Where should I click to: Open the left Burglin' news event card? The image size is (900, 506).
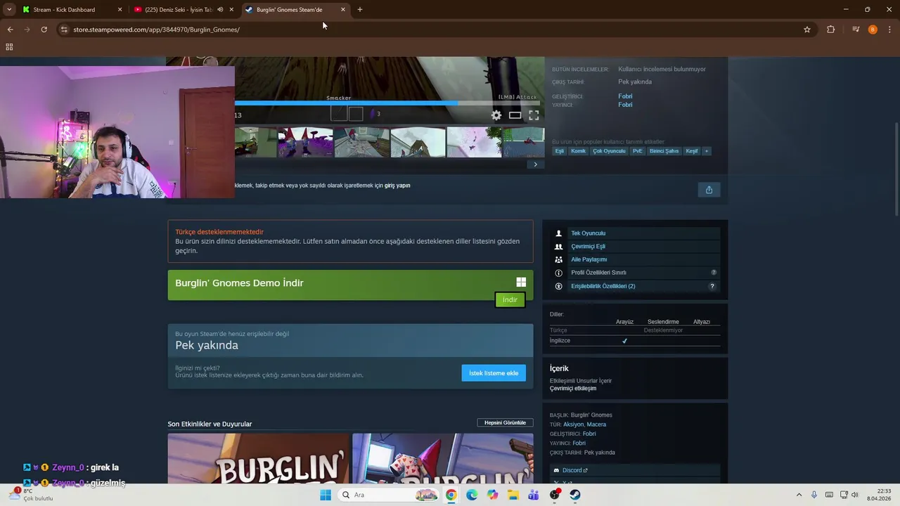pyautogui.click(x=258, y=458)
